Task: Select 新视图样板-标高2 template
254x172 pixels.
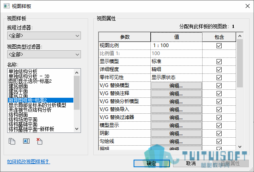Action: pos(41,100)
